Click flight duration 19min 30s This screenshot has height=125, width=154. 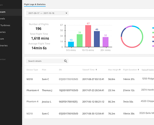pyautogui.click(x=129, y=114)
